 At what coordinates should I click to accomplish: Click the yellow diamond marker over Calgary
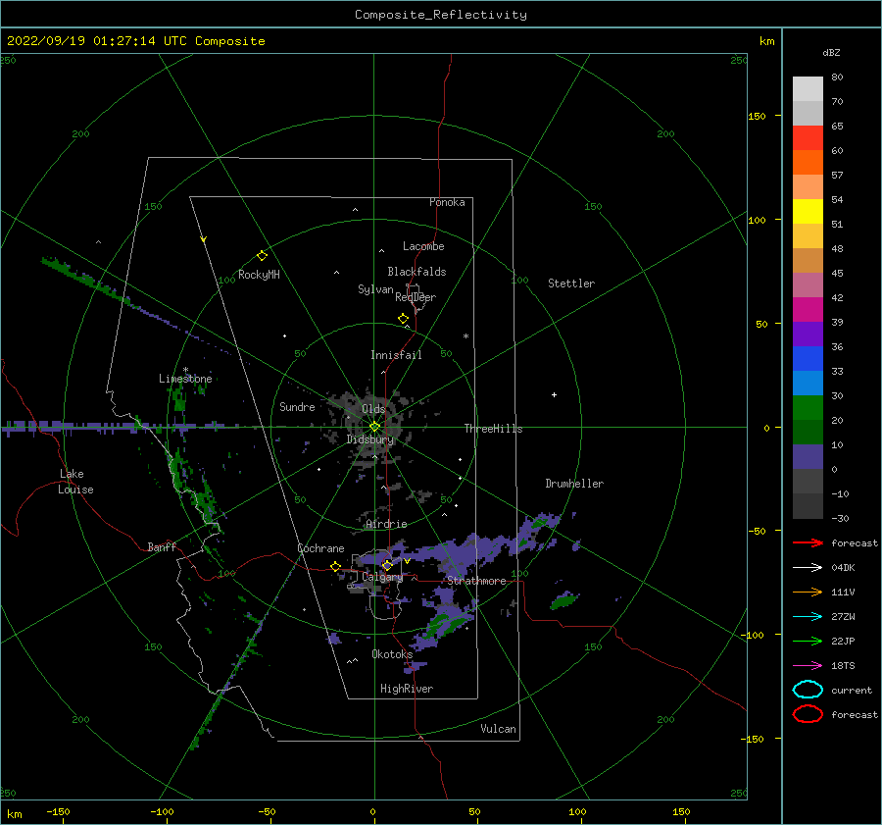387,565
